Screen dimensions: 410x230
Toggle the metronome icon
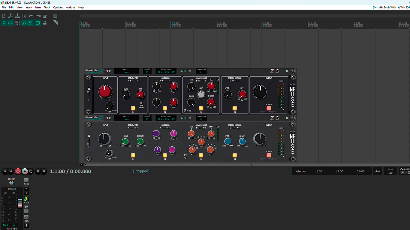pos(45,16)
